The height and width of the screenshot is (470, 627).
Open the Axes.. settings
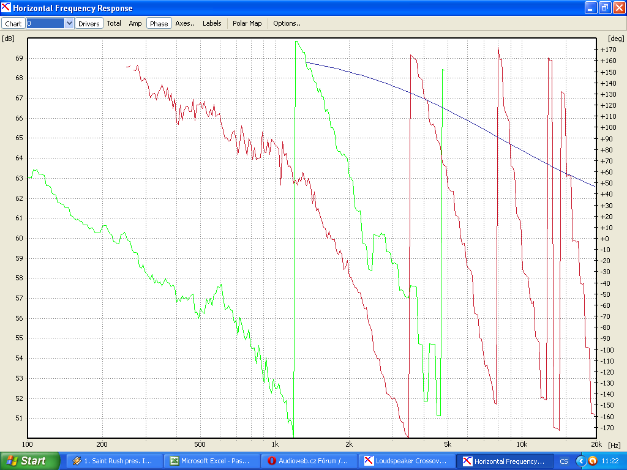[x=185, y=23]
